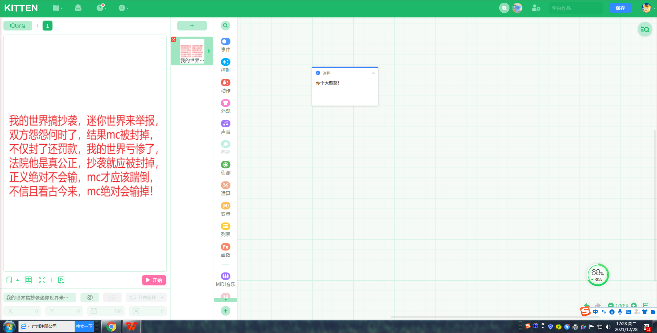Open the 声音 sound block category
The height and width of the screenshot is (333, 657).
[x=226, y=127]
